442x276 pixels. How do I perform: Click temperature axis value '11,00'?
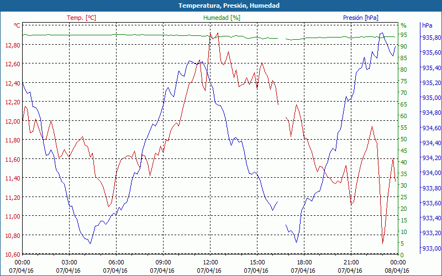[13, 216]
